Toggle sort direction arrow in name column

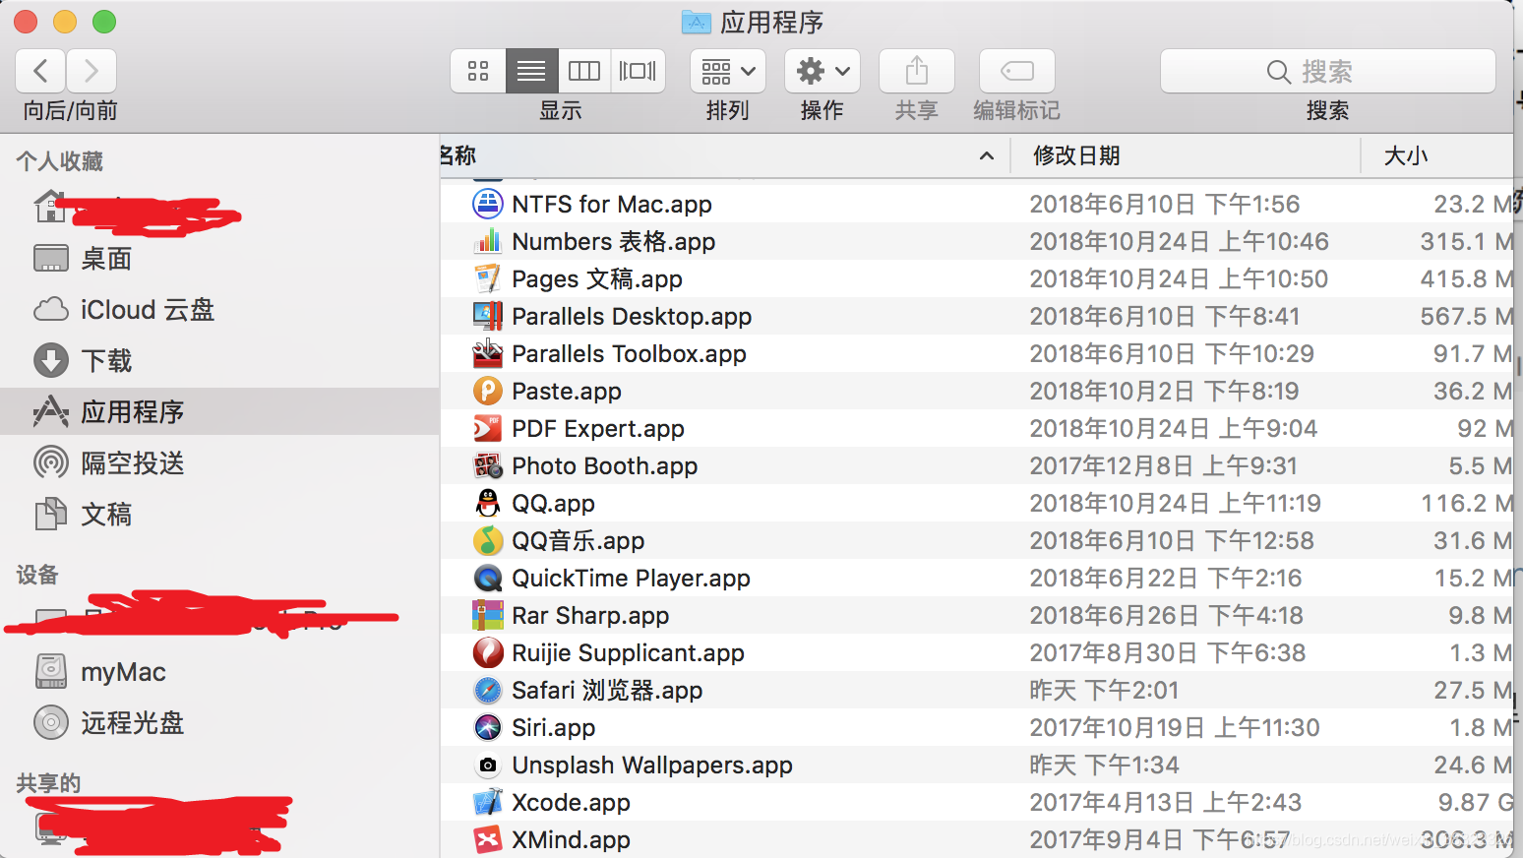click(x=987, y=155)
